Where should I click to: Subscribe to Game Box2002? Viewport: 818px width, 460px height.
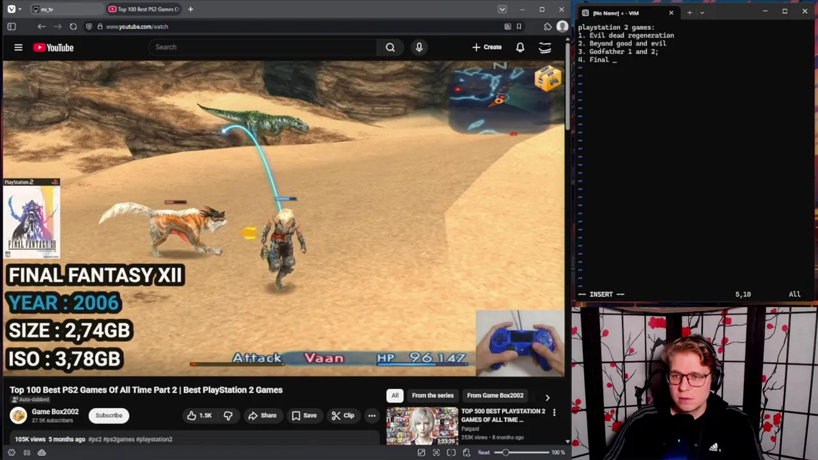(109, 415)
